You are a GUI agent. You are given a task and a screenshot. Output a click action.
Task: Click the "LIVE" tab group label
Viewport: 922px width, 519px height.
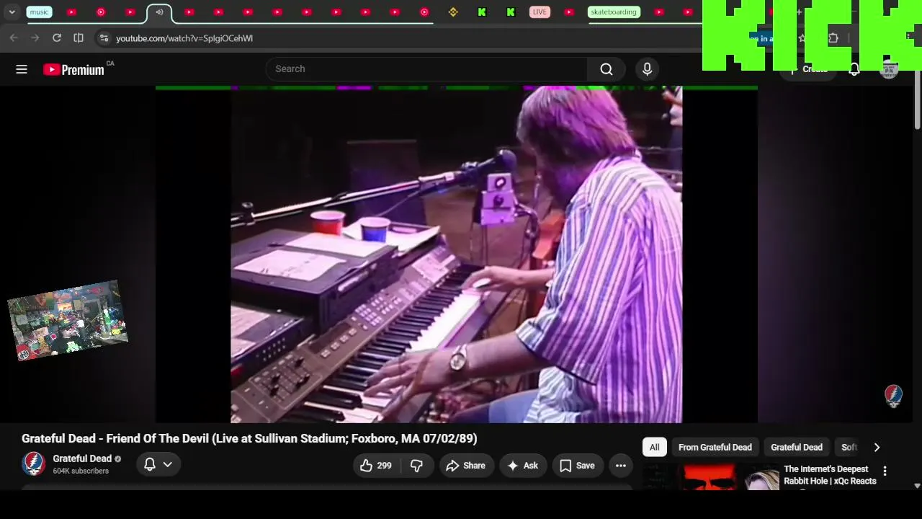(540, 12)
